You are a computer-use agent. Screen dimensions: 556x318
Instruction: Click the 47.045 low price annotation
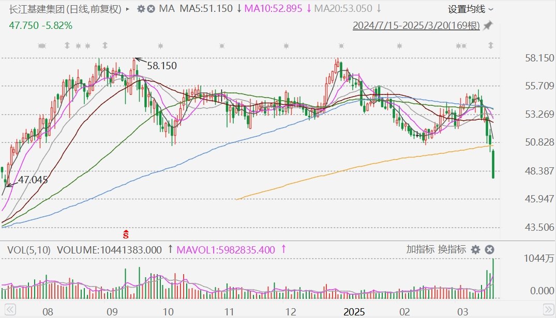(x=33, y=180)
